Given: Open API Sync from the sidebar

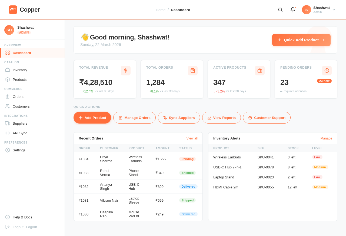Looking at the screenshot, I should pos(7,133).
